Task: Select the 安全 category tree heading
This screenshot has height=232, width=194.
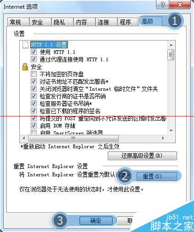Action: point(36,67)
